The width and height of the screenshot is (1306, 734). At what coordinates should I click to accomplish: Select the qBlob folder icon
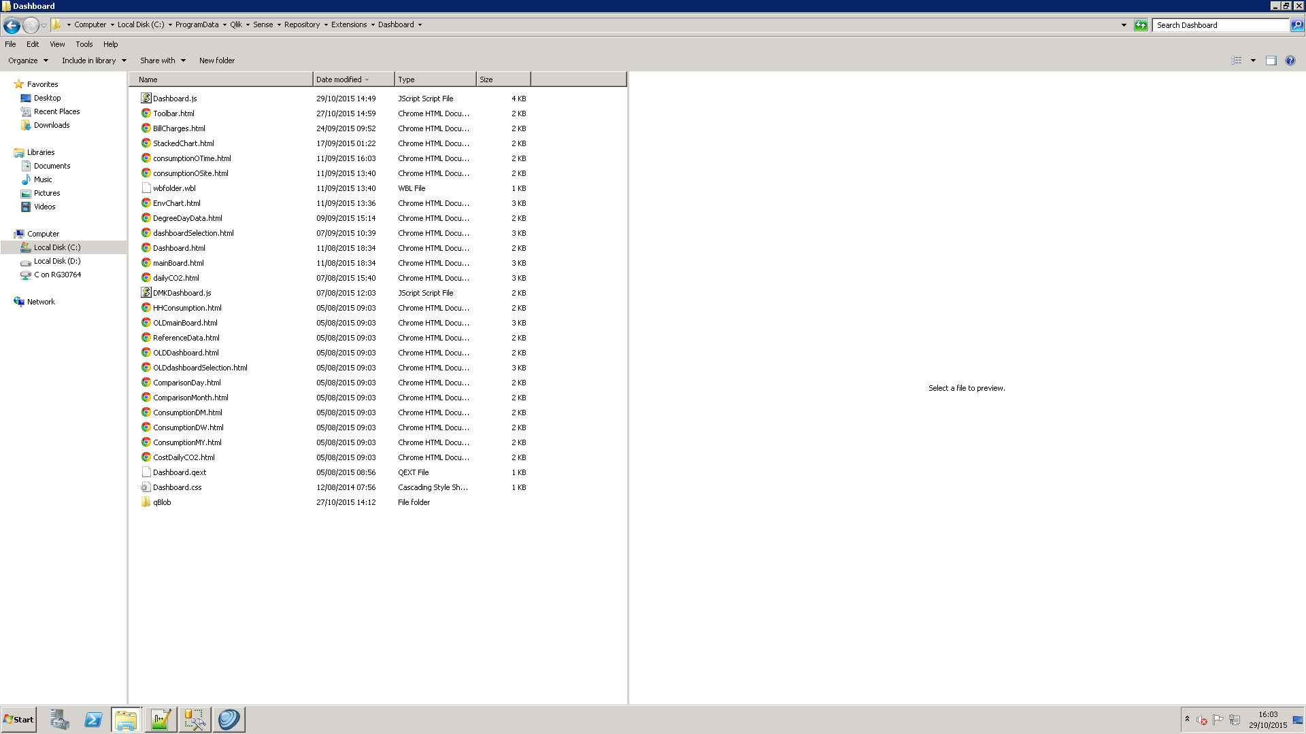146,502
